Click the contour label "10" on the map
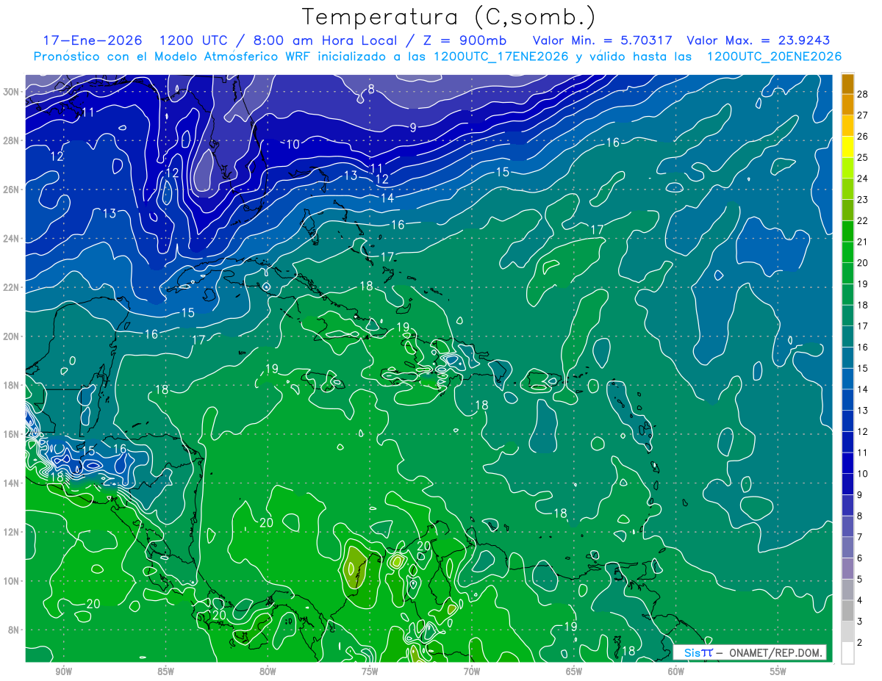882x681 pixels. [293, 144]
